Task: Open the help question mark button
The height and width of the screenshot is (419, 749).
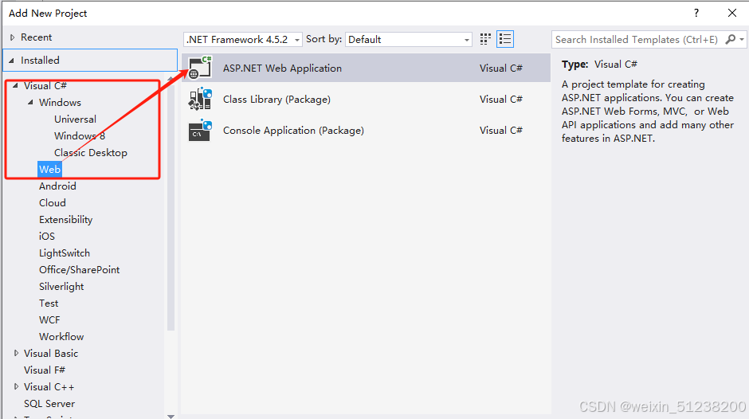Action: [696, 13]
